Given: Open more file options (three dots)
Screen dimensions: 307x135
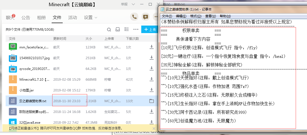Looking at the screenshot, I should pos(136,30).
